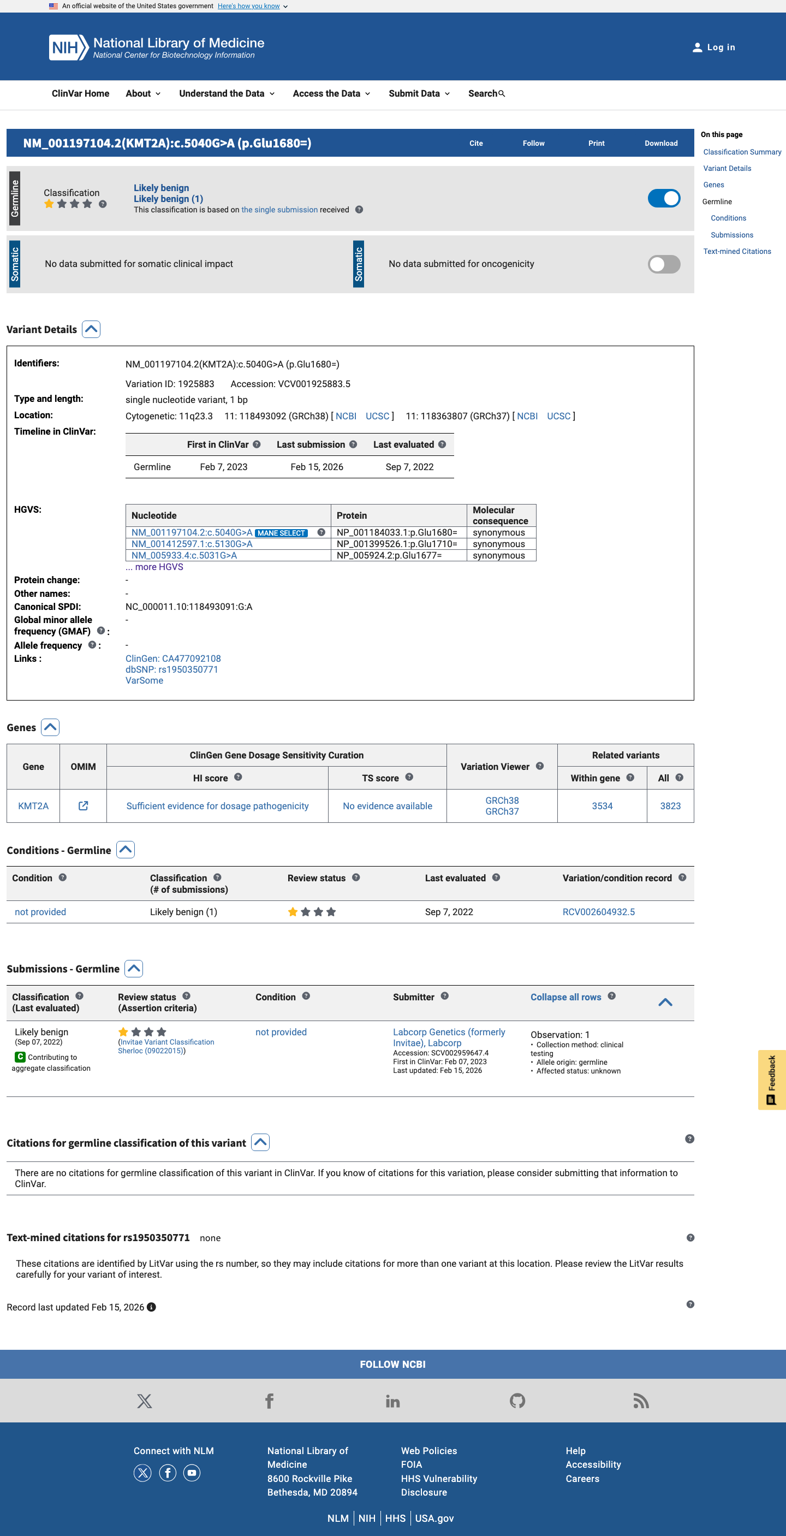The height and width of the screenshot is (1536, 786).
Task: Click help icon beside Variation Viewer
Action: point(539,766)
